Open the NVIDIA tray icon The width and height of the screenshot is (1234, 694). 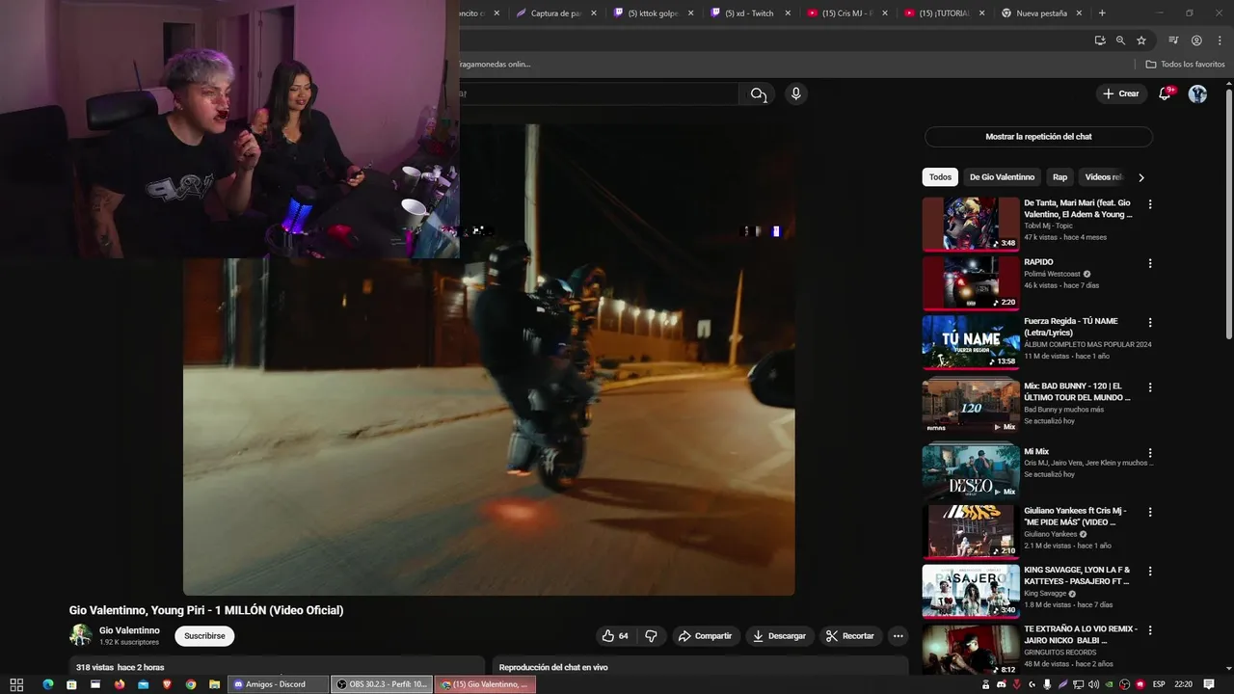(x=1109, y=684)
